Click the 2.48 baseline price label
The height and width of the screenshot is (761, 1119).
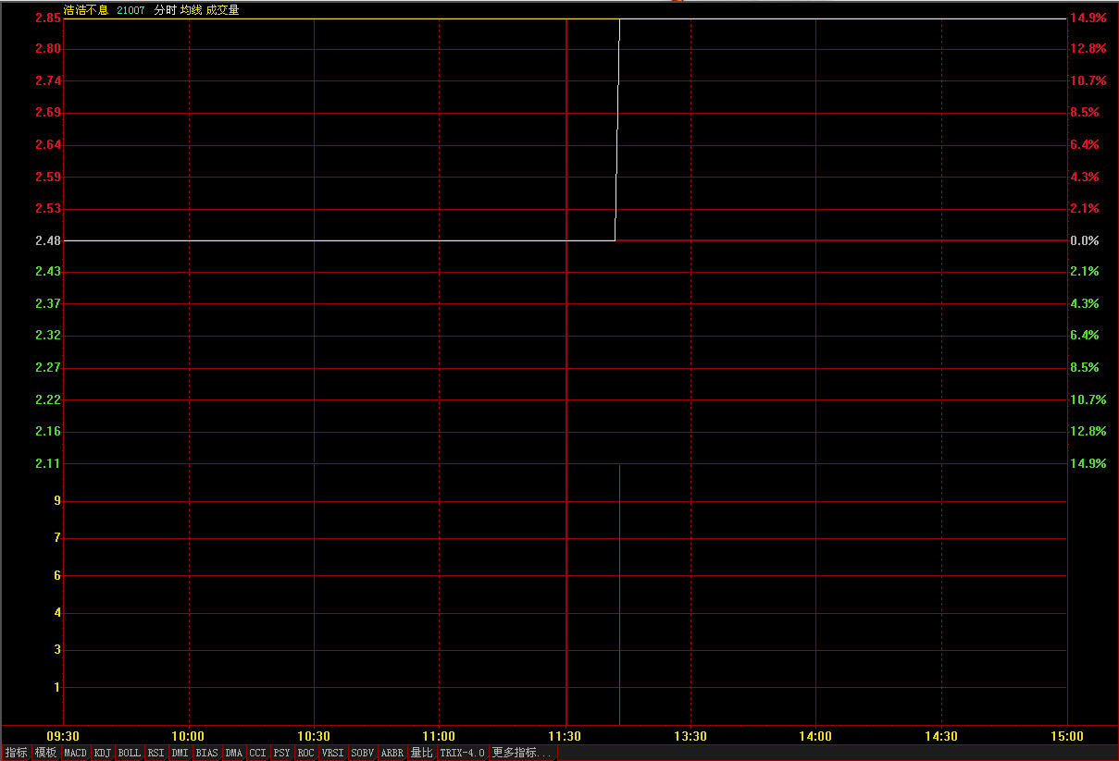[48, 240]
